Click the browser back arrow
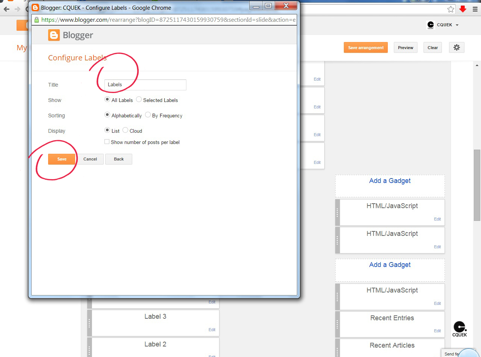 [6, 9]
